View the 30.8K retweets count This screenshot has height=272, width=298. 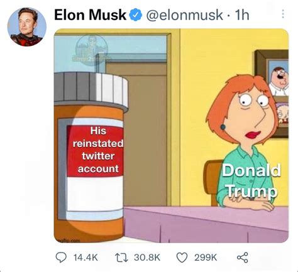click(147, 258)
